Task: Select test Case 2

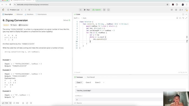Action: point(88,82)
